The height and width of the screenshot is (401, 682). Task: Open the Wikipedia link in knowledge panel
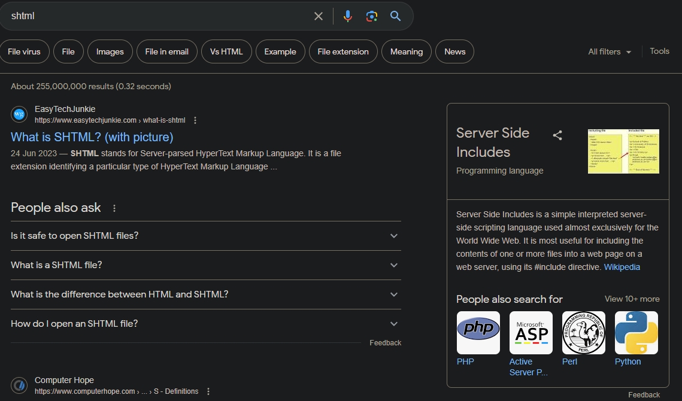click(x=622, y=267)
